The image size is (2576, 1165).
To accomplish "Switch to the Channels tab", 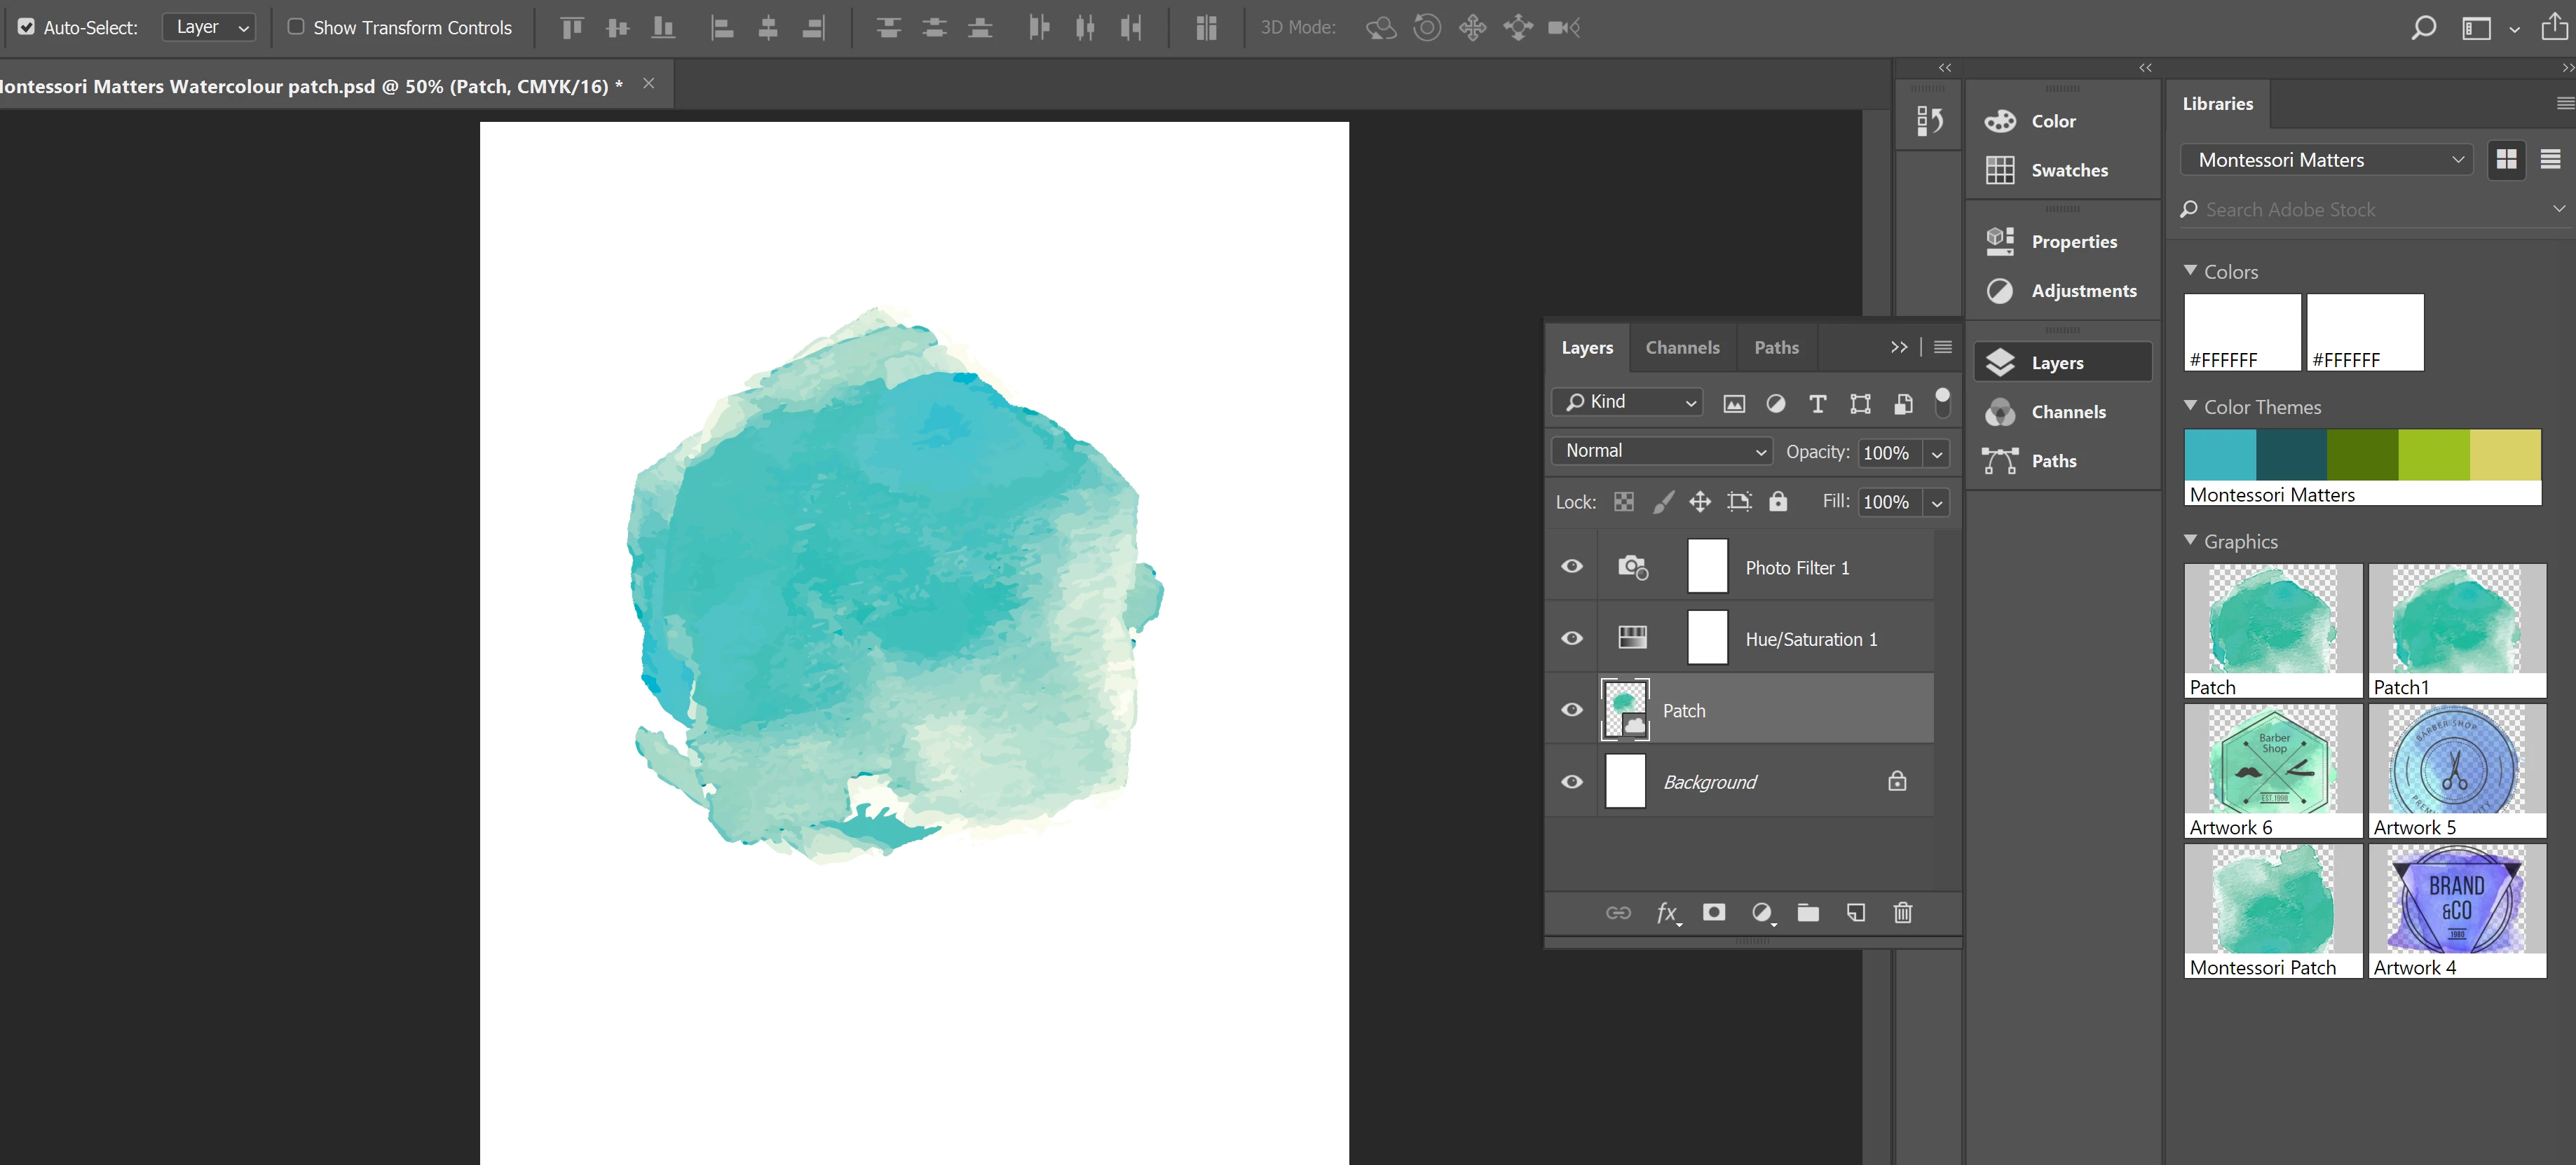I will pyautogui.click(x=1682, y=347).
